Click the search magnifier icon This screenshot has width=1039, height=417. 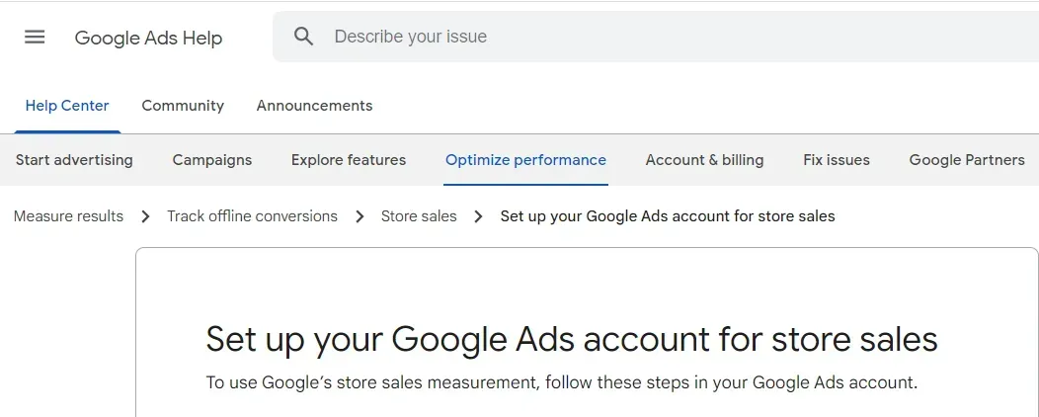tap(303, 37)
